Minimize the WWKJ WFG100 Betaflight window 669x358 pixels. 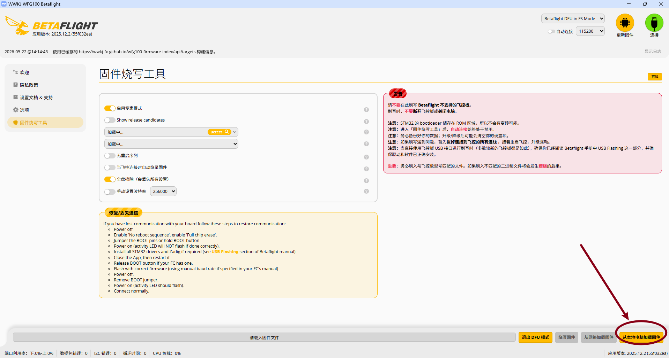(x=629, y=4)
